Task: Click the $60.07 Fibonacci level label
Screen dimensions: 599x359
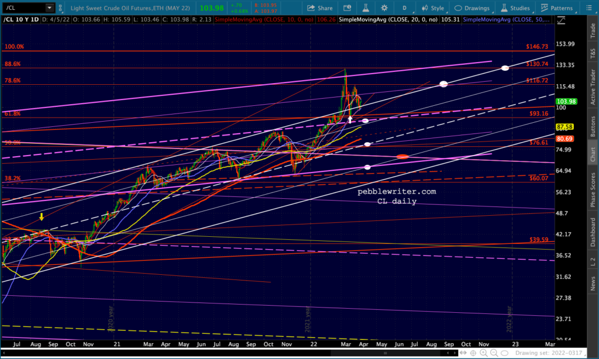Action: [539, 178]
